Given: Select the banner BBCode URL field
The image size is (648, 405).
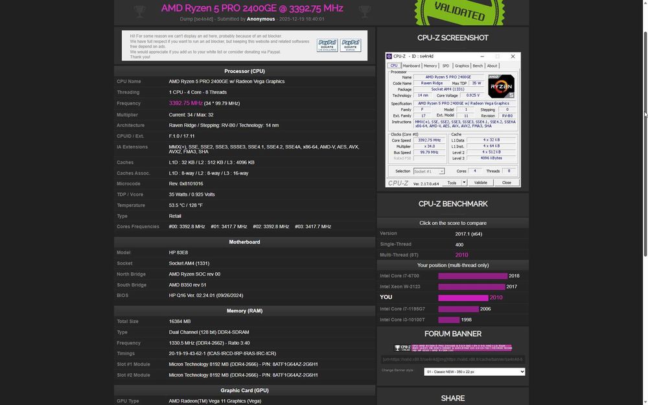Looking at the screenshot, I should click(x=453, y=359).
